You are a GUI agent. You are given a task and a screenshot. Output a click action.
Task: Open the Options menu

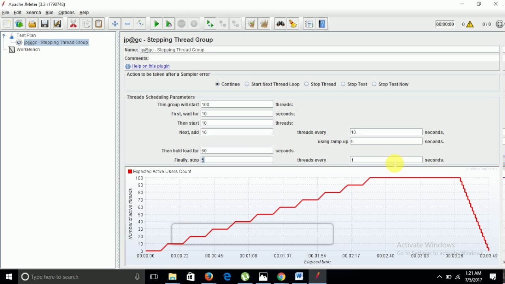click(66, 13)
